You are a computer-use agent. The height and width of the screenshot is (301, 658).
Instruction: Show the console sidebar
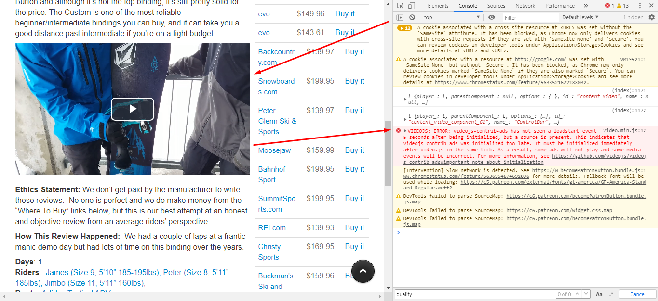pos(400,17)
